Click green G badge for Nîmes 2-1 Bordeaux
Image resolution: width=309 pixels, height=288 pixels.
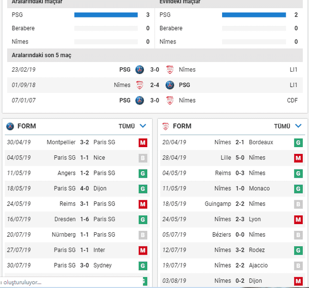(x=298, y=142)
